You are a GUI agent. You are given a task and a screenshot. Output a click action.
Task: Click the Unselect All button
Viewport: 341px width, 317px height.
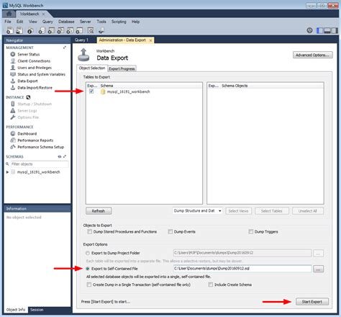click(x=308, y=211)
